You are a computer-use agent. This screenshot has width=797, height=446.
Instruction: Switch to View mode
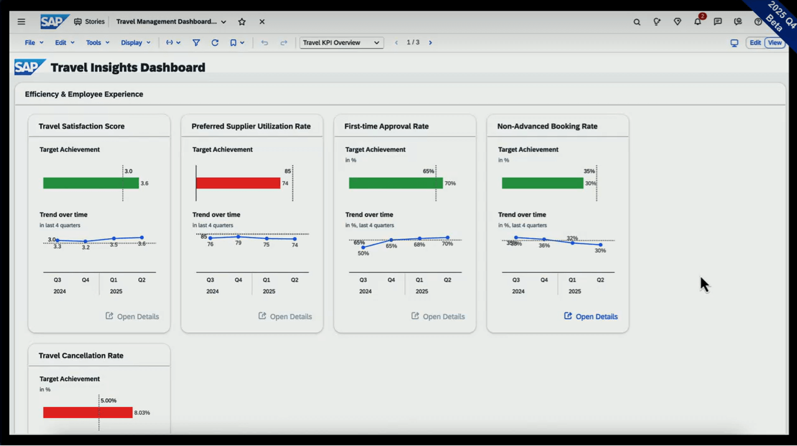coord(775,43)
